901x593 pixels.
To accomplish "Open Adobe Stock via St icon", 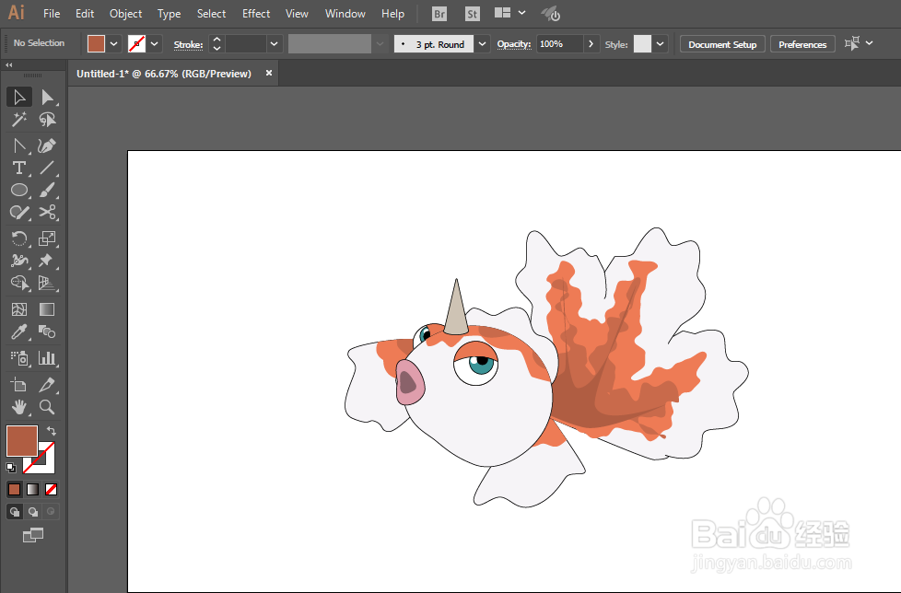I will point(473,14).
